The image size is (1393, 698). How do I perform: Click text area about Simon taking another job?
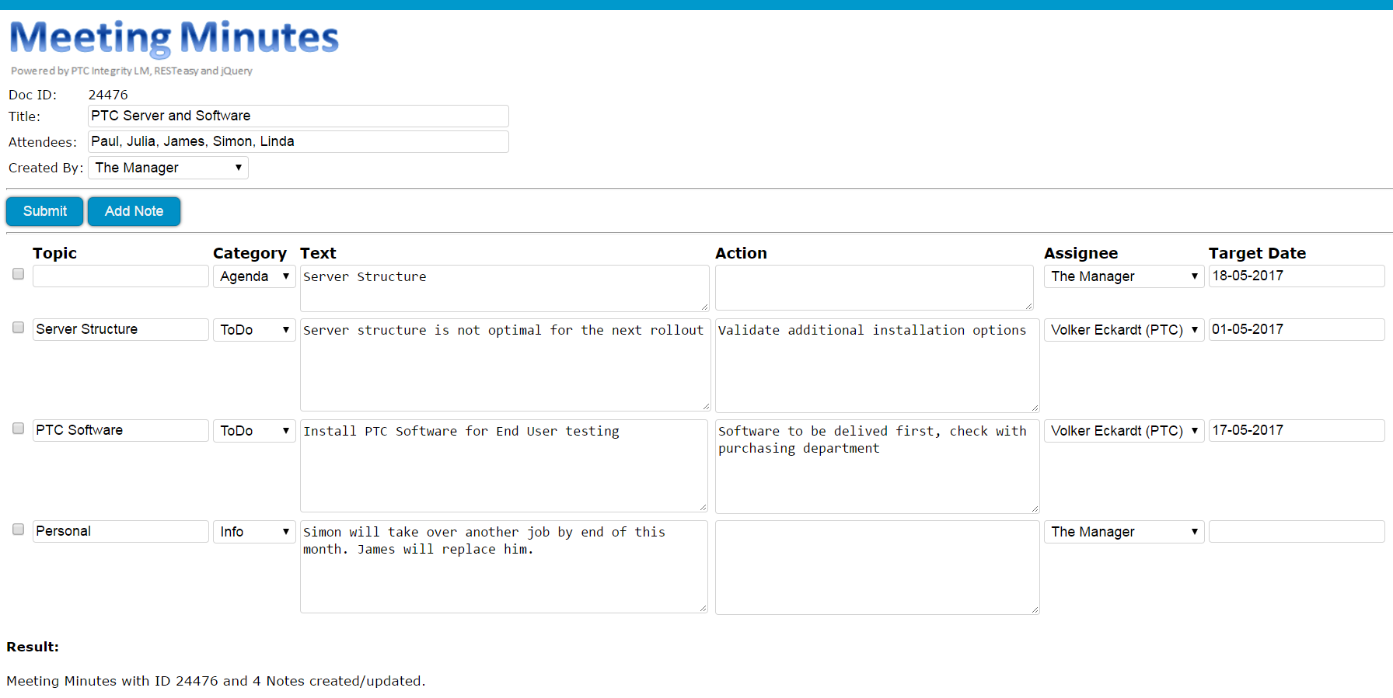pyautogui.click(x=504, y=567)
